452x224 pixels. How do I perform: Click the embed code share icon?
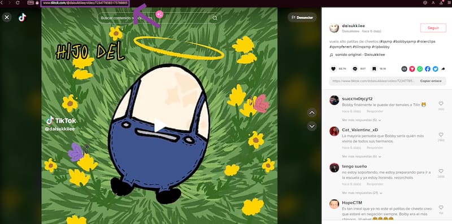tap(405, 69)
